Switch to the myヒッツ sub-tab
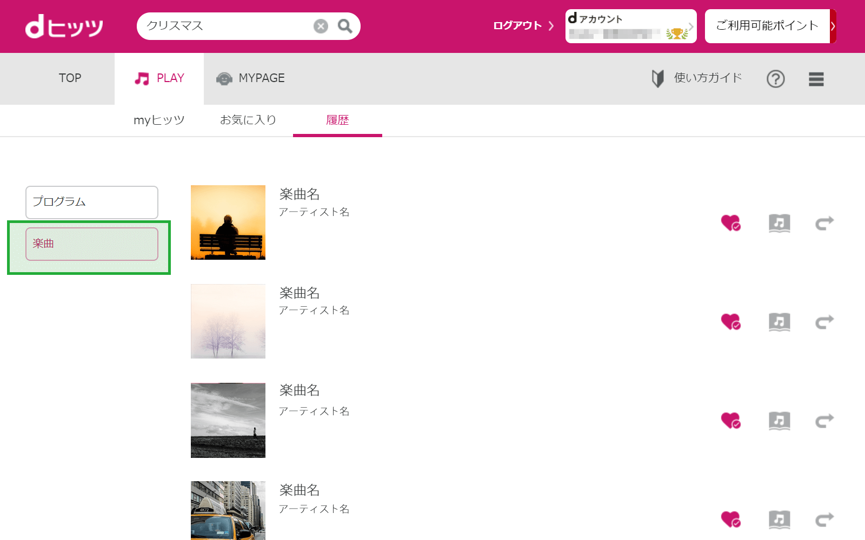 pos(159,120)
